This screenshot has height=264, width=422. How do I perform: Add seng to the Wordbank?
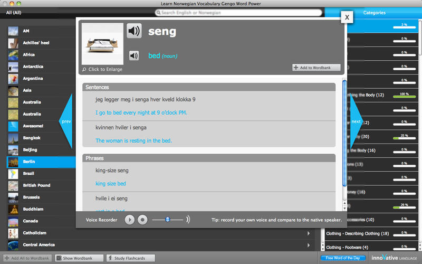tap(316, 68)
